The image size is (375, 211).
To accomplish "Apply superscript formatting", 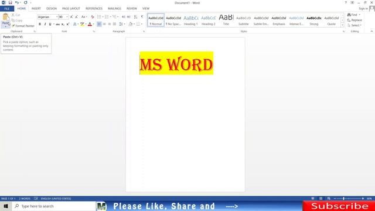I will coord(68,24).
